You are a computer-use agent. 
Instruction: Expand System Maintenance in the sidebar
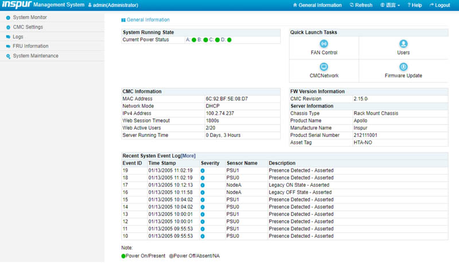[x=36, y=56]
